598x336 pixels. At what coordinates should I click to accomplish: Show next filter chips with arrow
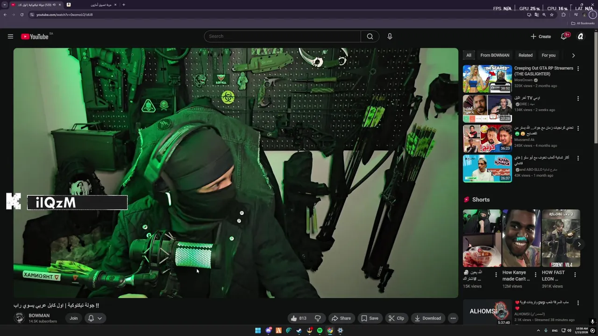(573, 55)
